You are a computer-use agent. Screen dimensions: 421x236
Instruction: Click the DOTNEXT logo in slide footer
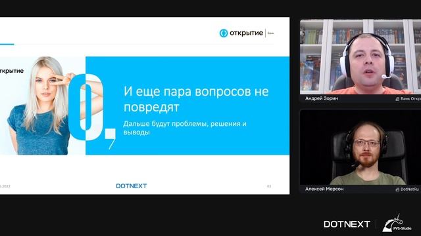pos(132,186)
